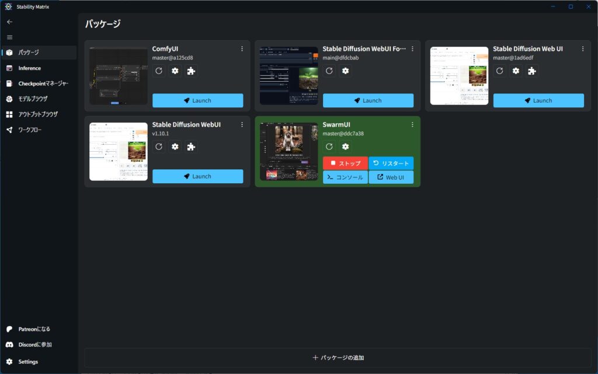Open three-dot menu on SwarmUI card
598x374 pixels.
[412, 125]
